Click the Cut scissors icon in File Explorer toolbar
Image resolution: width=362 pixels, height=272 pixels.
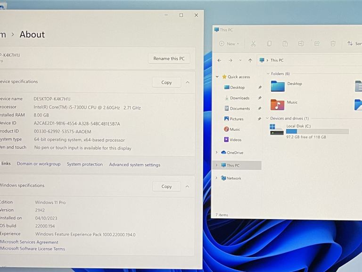click(253, 43)
